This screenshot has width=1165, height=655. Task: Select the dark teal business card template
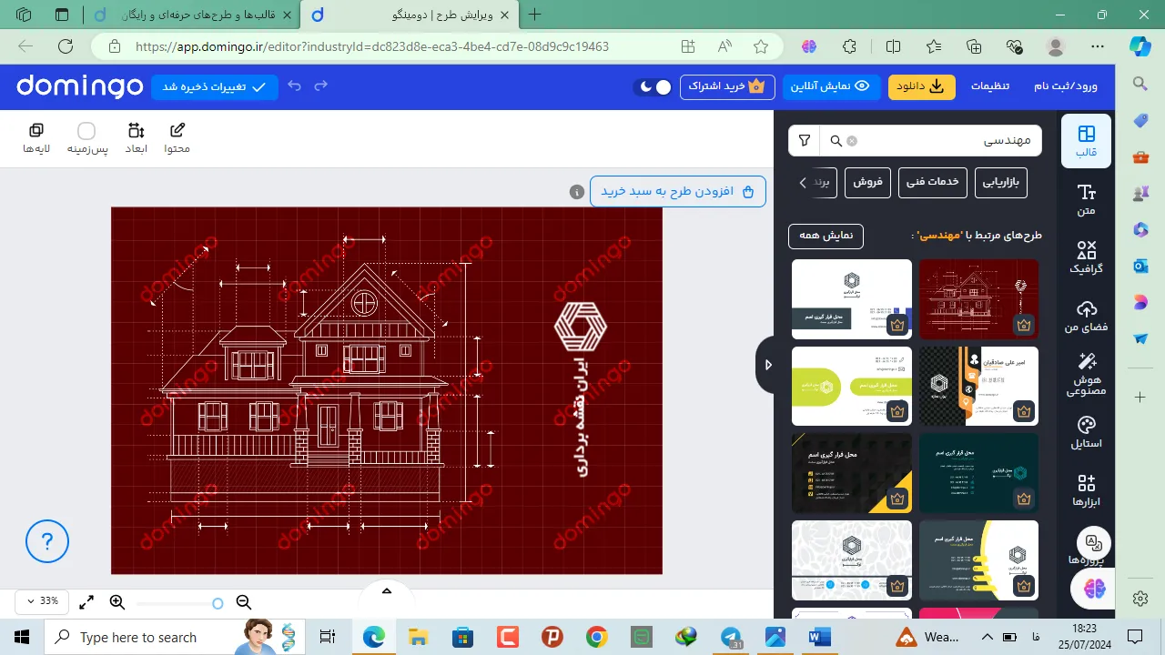coord(978,473)
